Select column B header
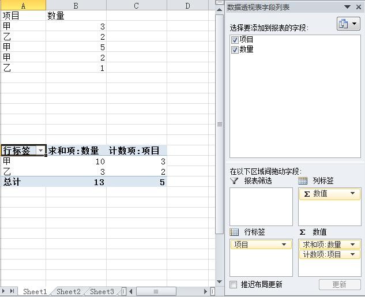The width and height of the screenshot is (365, 297). [76, 5]
